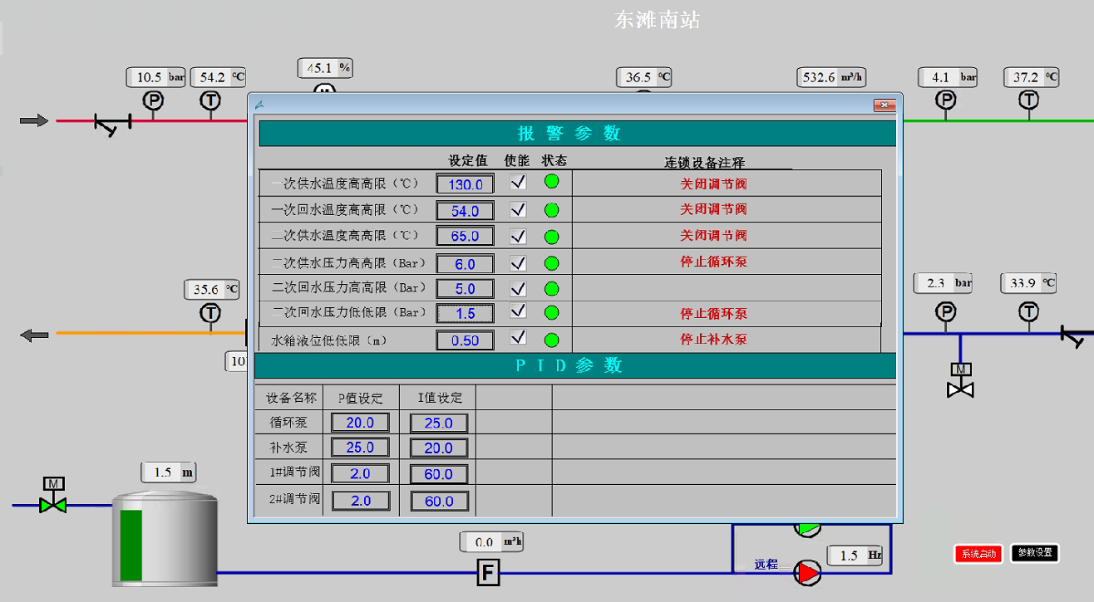Toggle the enable checkbox for the 54.0 limit
This screenshot has width=1094, height=602.
click(518, 209)
